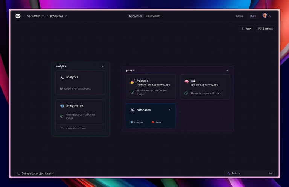289x187 pixels.
Task: Collapse the product group
Action: point(227,71)
